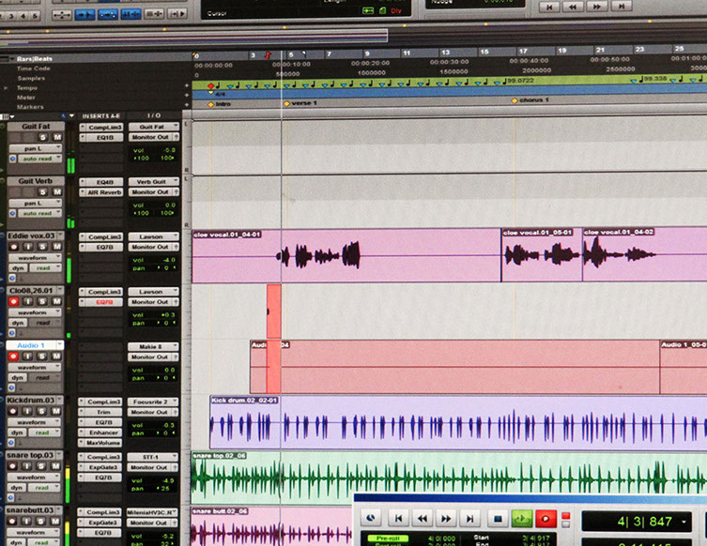
Task: Click Go to End in floating transport
Action: 471,518
